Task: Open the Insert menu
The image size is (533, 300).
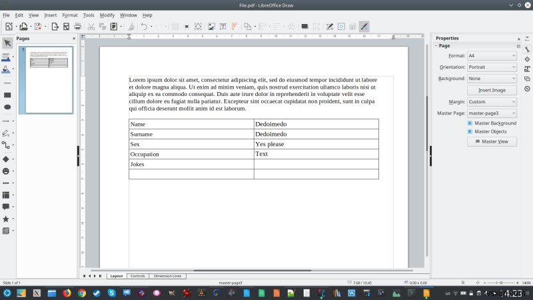Action: [51, 15]
